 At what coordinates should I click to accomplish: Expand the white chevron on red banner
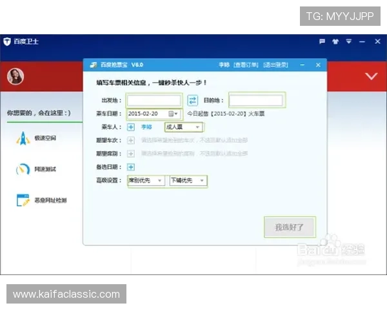click(372, 76)
